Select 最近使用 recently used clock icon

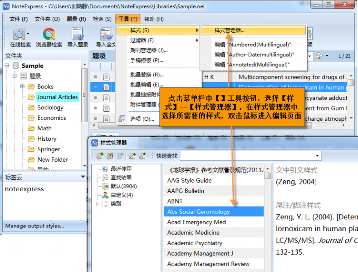click(x=105, y=169)
